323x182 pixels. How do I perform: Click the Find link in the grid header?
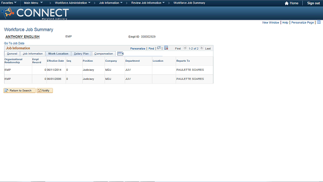tap(151, 49)
